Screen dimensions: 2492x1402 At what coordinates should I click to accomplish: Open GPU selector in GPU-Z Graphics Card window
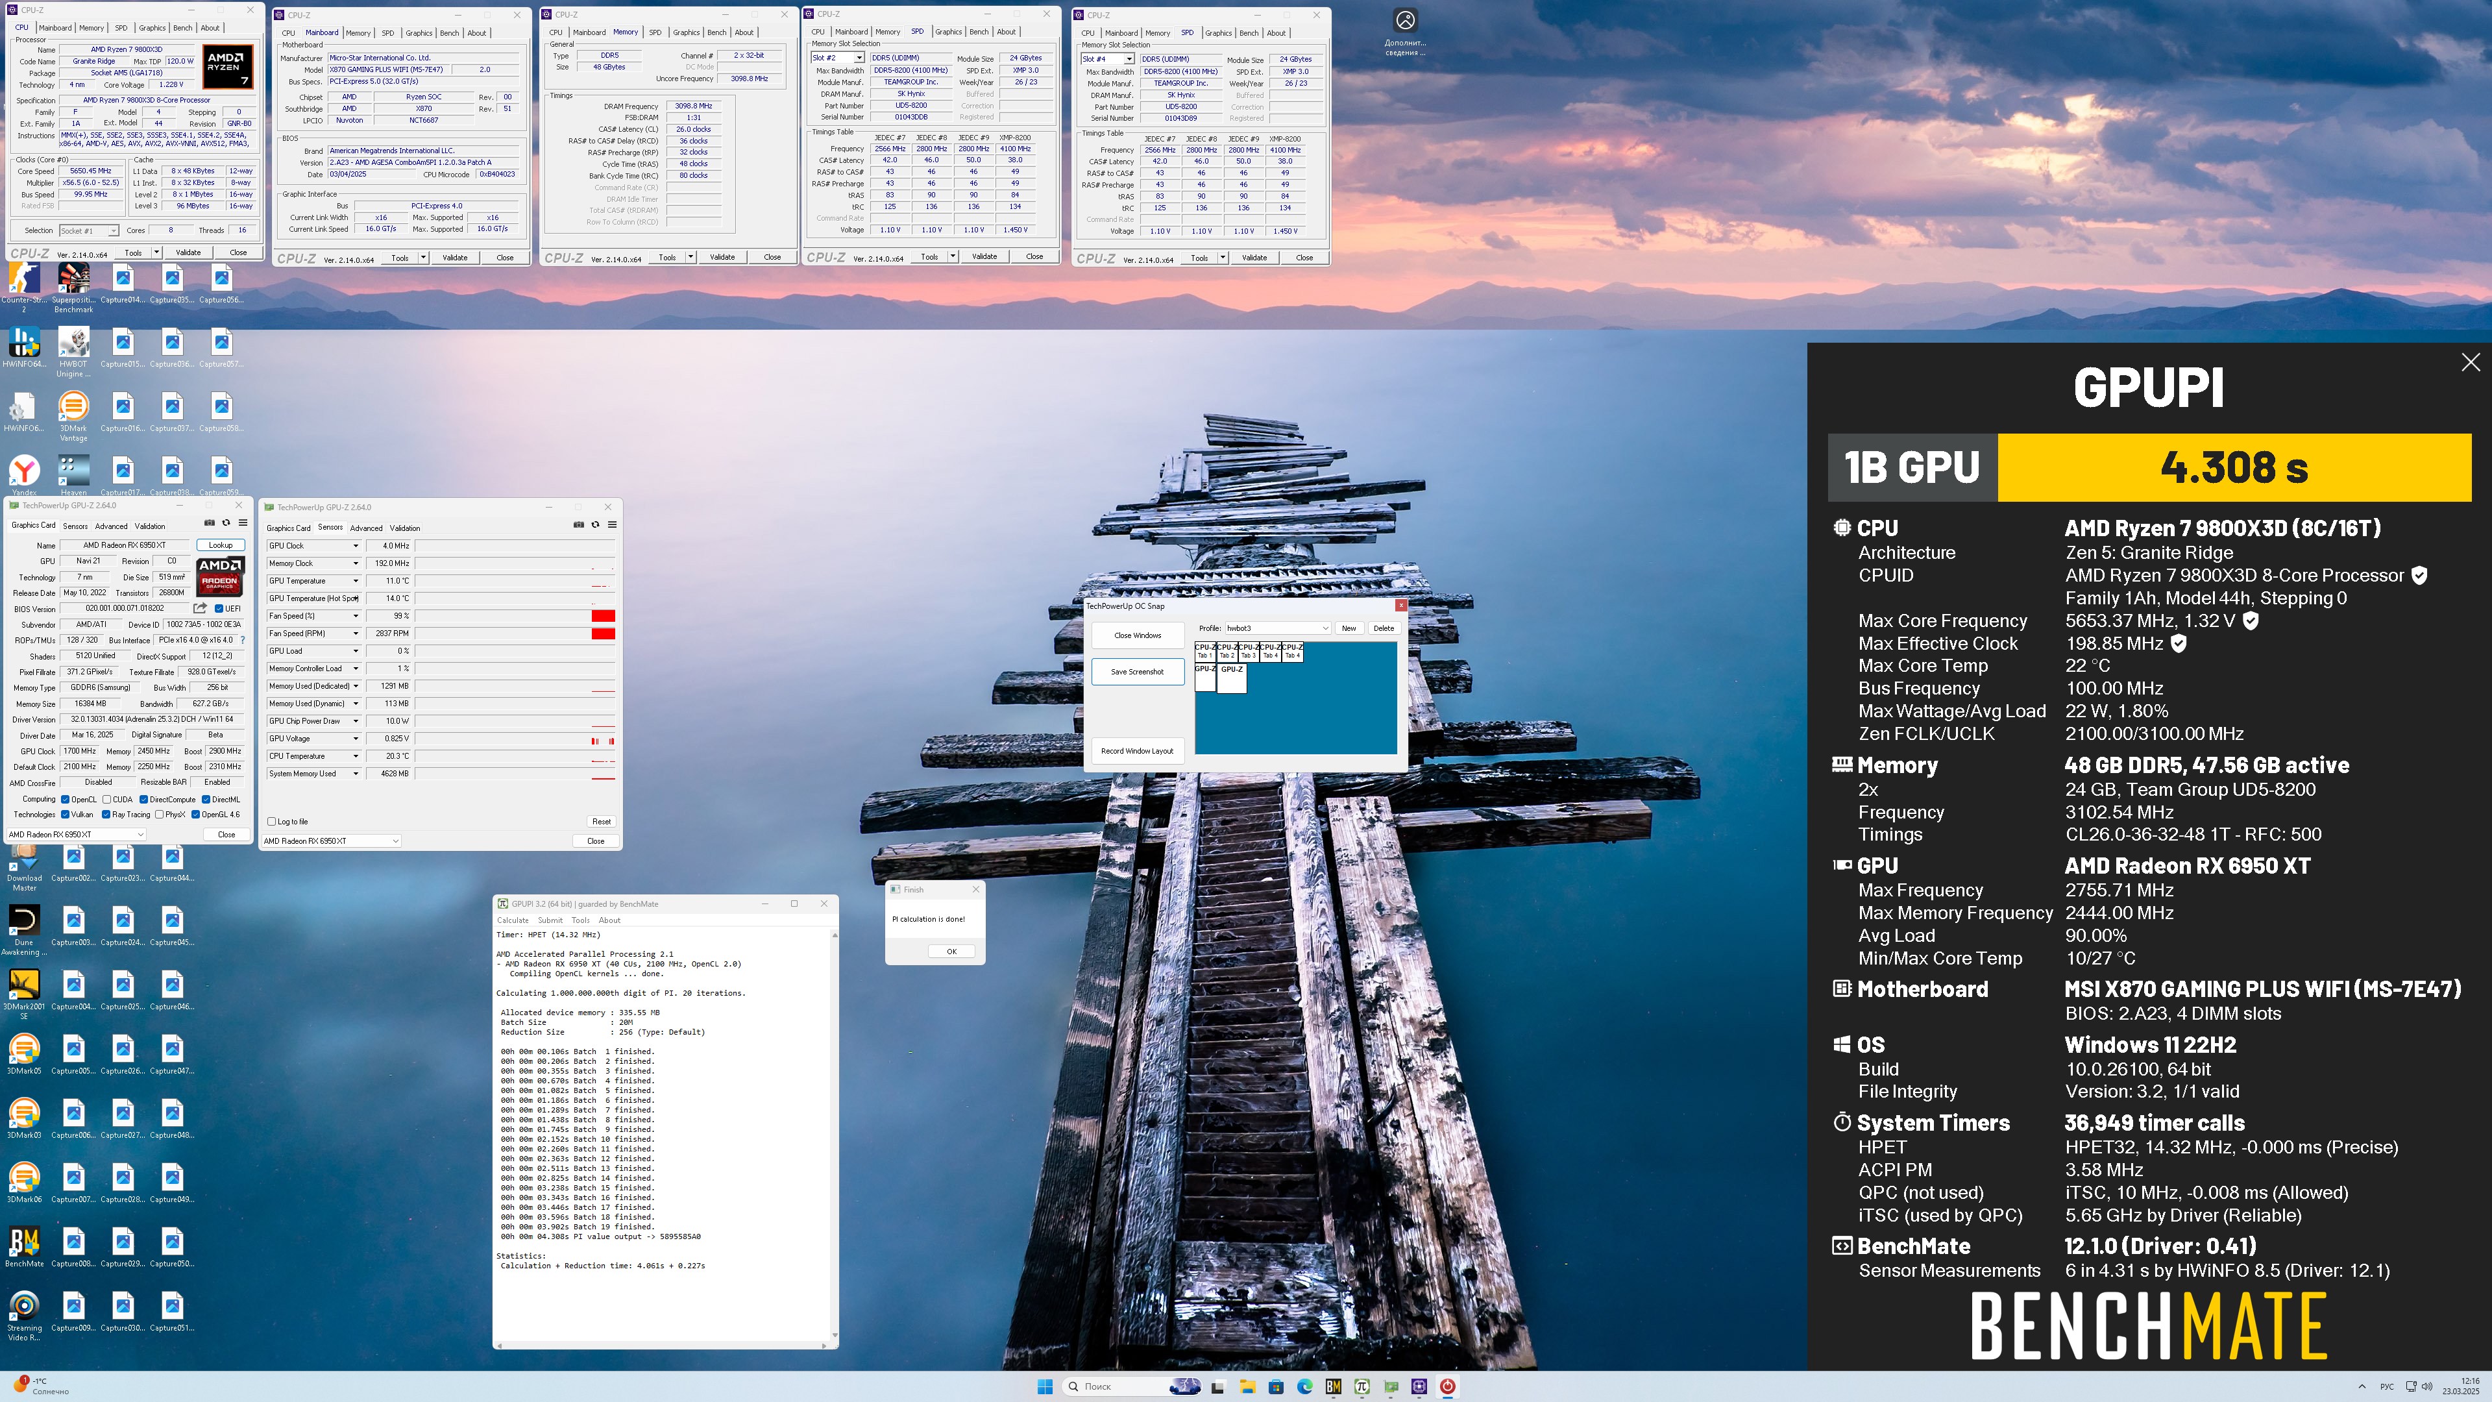click(x=75, y=834)
